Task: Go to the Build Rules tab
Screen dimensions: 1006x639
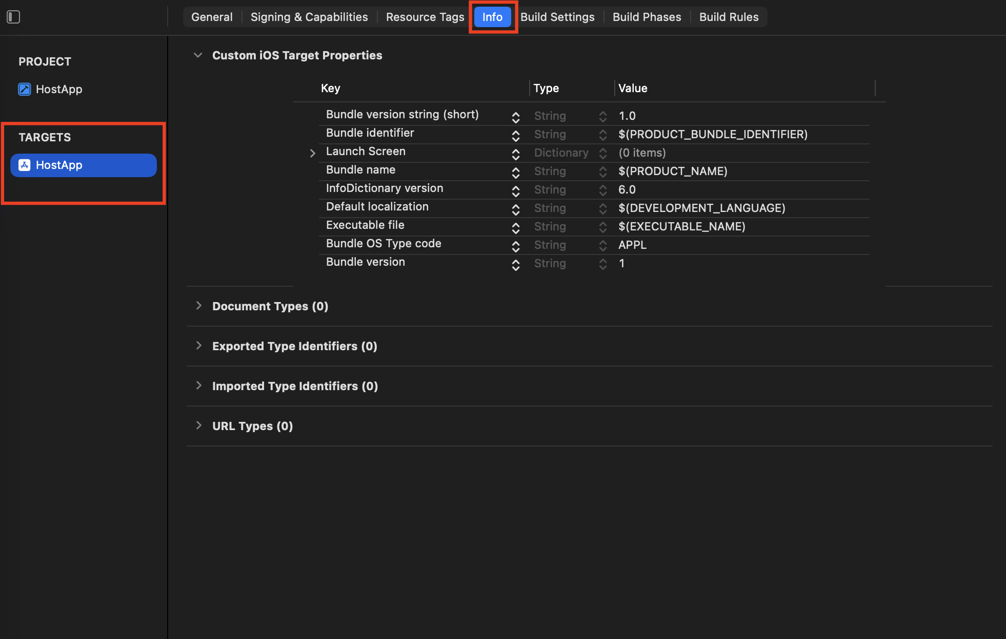Action: coord(729,17)
